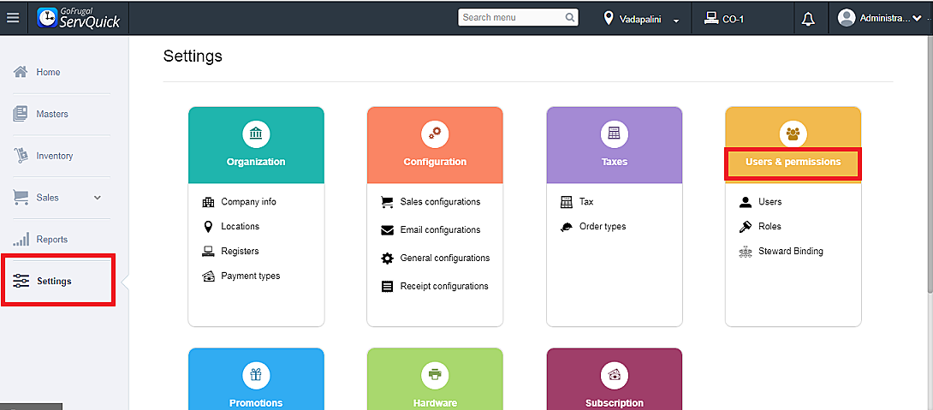Click the Home house icon in the sidebar
933x410 pixels.
21,72
